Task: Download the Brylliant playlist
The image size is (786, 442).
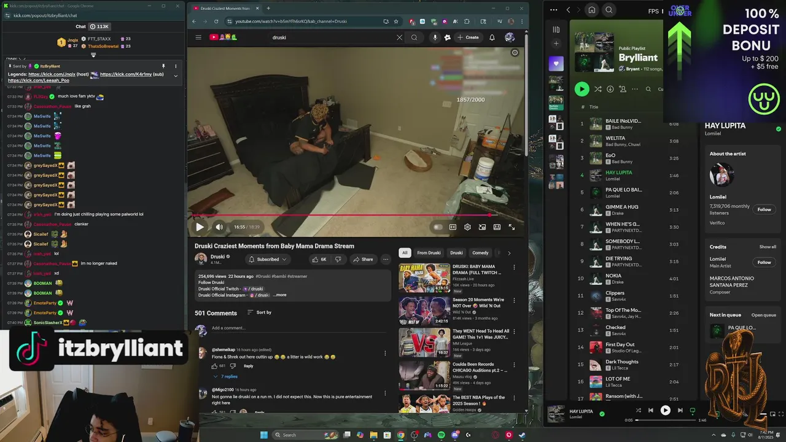Action: tap(610, 89)
